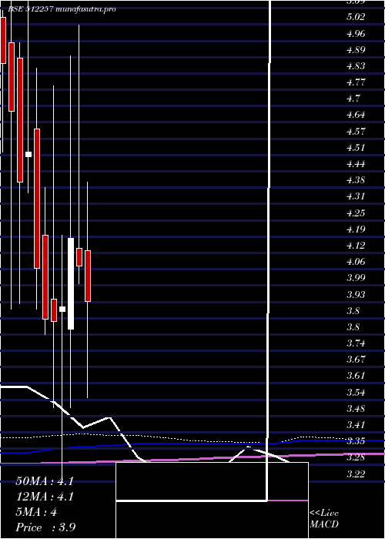The width and height of the screenshot is (385, 539).
Task: Click the 4.19 price label
Action: click(356, 229)
